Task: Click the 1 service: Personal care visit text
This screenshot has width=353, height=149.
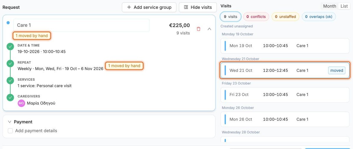Action: pyautogui.click(x=45, y=86)
